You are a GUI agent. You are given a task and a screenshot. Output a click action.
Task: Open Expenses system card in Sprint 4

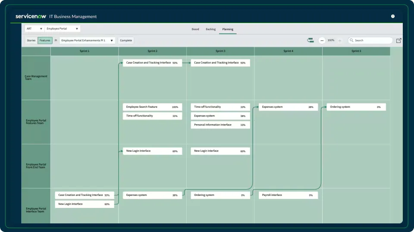(x=289, y=107)
